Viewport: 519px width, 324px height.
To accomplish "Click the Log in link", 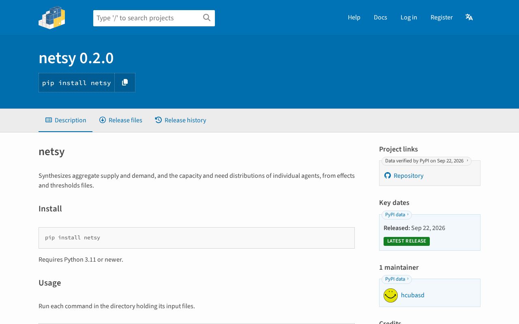I will point(409,17).
